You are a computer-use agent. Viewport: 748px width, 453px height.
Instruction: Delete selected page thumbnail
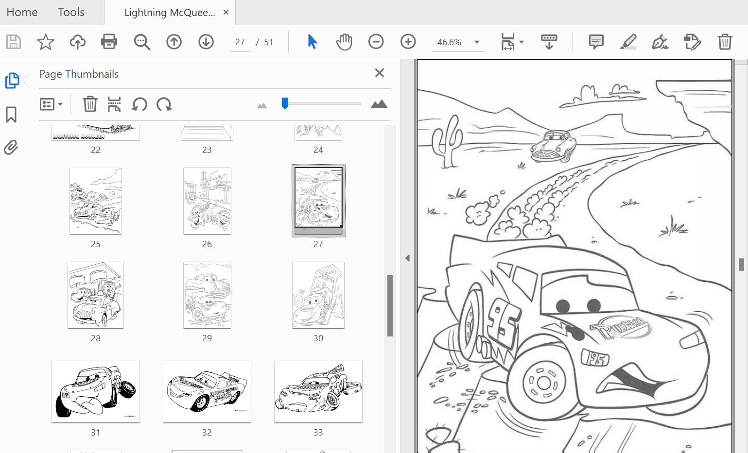tap(90, 104)
